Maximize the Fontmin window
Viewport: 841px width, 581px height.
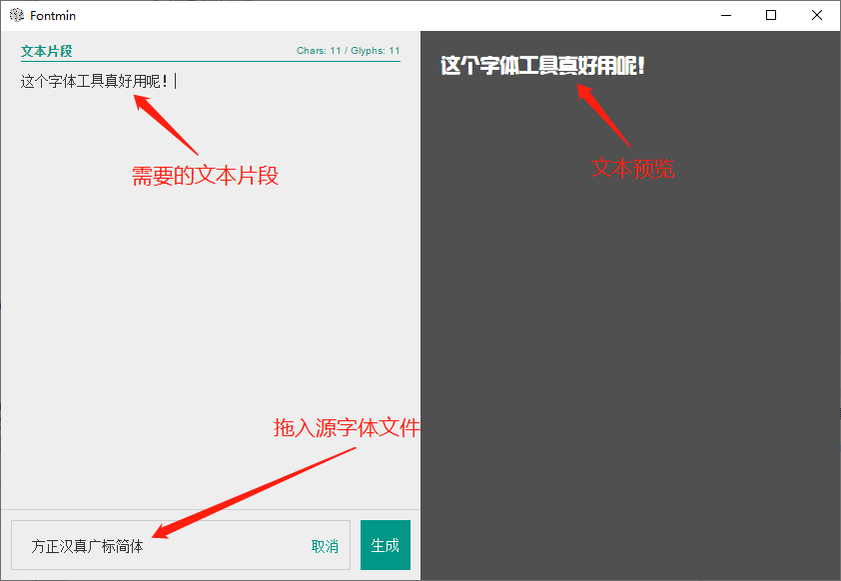(771, 16)
